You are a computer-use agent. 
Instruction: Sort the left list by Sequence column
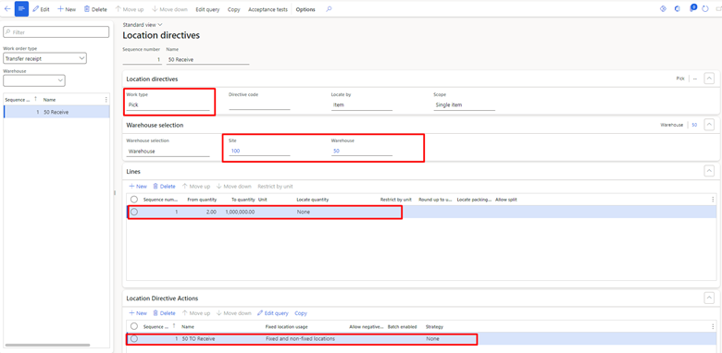click(x=21, y=99)
